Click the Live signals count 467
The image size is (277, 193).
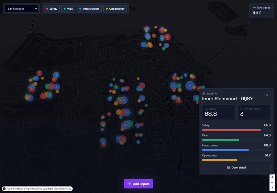click(257, 13)
